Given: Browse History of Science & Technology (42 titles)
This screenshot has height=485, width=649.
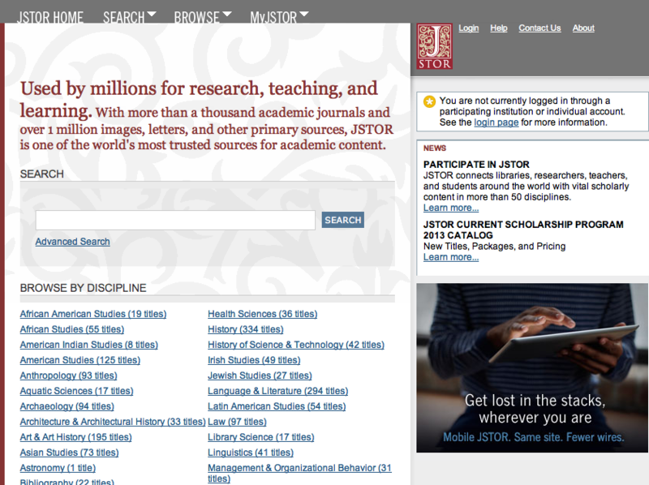Looking at the screenshot, I should point(296,345).
